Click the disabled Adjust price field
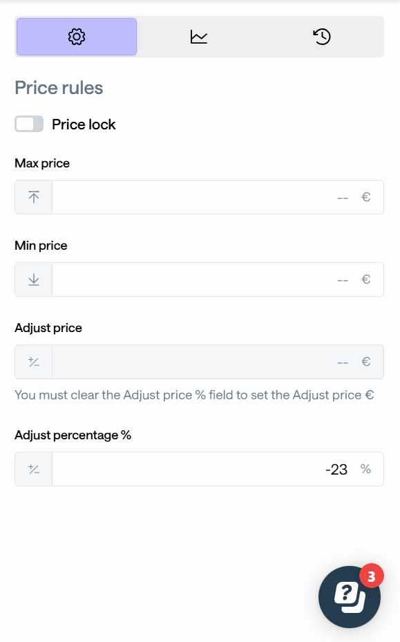The height and width of the screenshot is (642, 400). point(218,362)
